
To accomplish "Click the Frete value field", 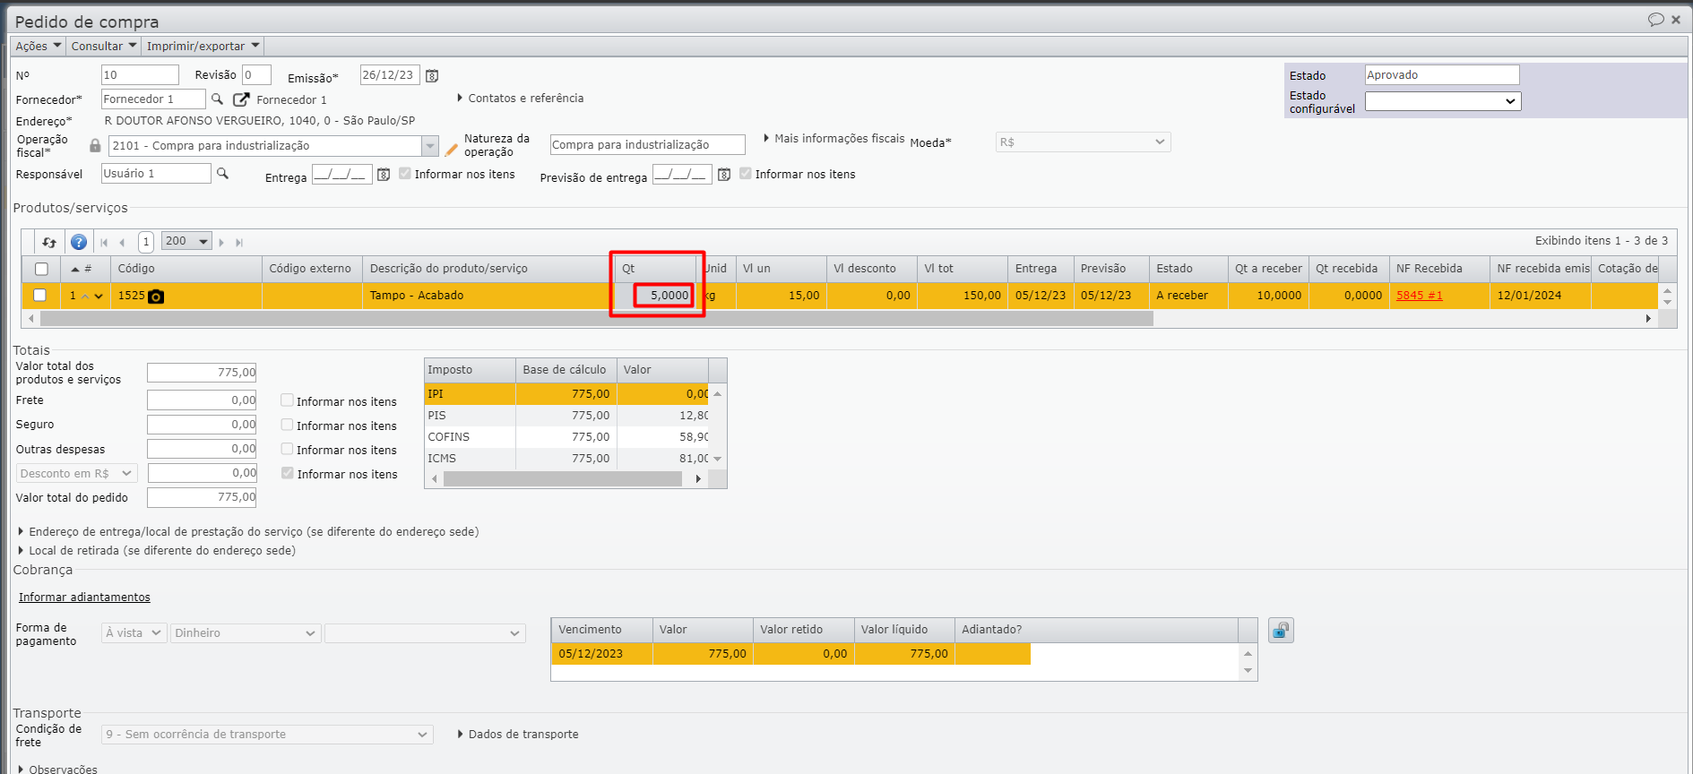I will (202, 400).
